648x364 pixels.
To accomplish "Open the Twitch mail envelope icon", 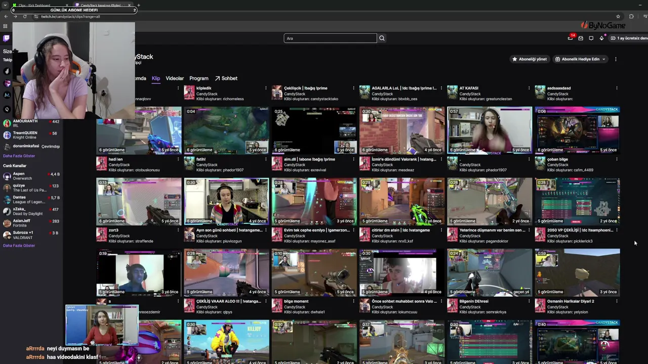I will [581, 38].
